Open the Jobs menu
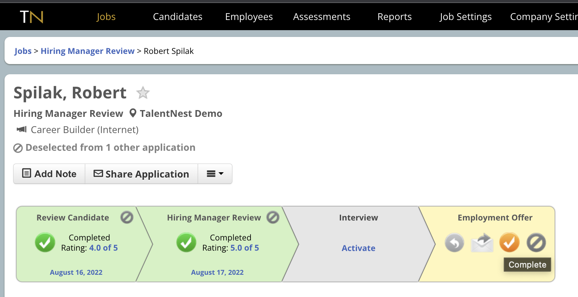Screen dimensions: 578x297 coord(106,17)
